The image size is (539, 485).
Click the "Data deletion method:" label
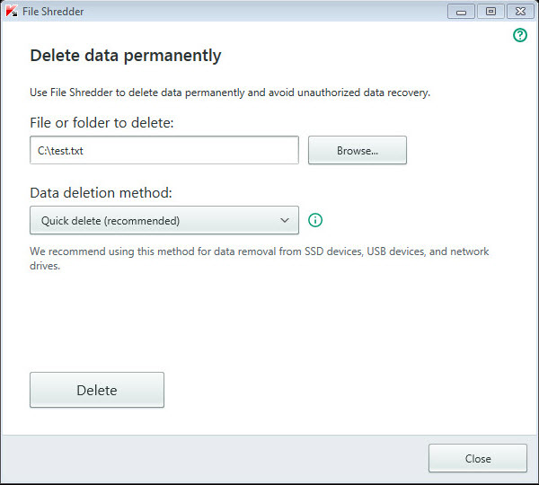click(x=101, y=192)
